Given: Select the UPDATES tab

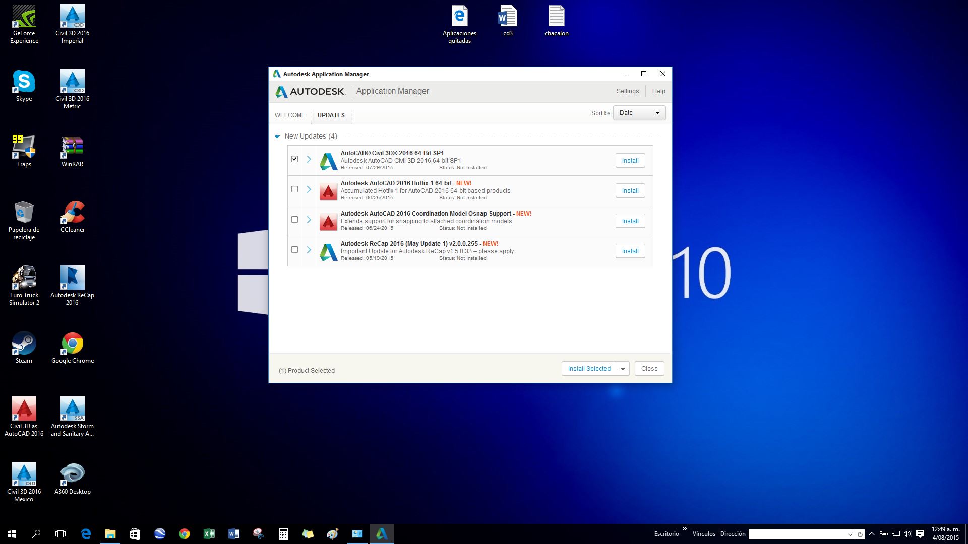Looking at the screenshot, I should click(331, 115).
